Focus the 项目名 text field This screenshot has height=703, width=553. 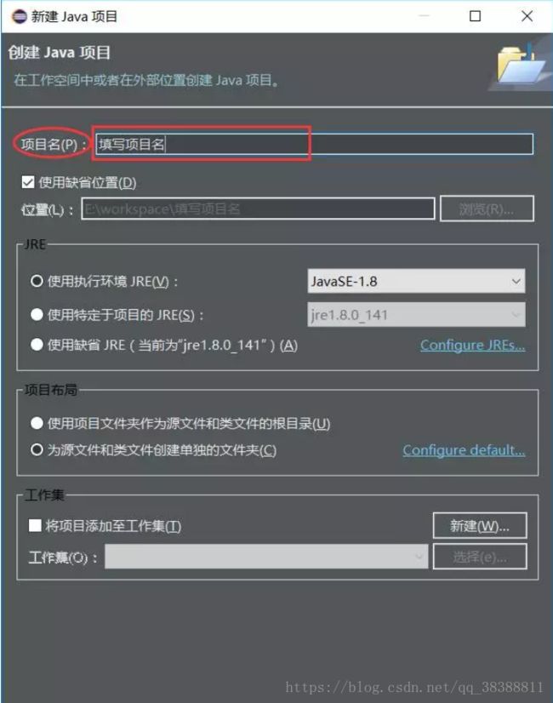click(x=314, y=145)
